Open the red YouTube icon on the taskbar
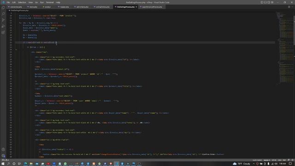This screenshot has height=166, width=295. coord(48,164)
